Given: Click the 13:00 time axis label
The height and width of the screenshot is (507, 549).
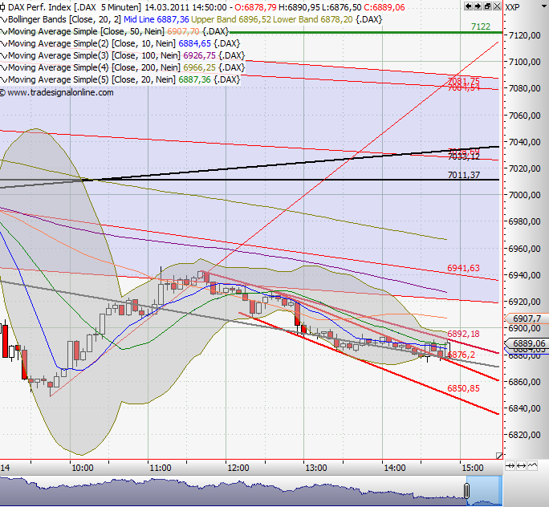Looking at the screenshot, I should pyautogui.click(x=316, y=468).
